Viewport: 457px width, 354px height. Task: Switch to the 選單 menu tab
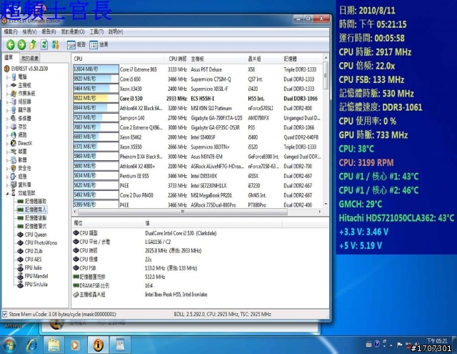[x=9, y=57]
